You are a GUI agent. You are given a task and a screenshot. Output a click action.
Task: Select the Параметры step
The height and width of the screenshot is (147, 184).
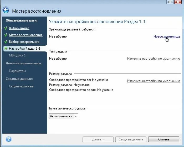click(17, 71)
